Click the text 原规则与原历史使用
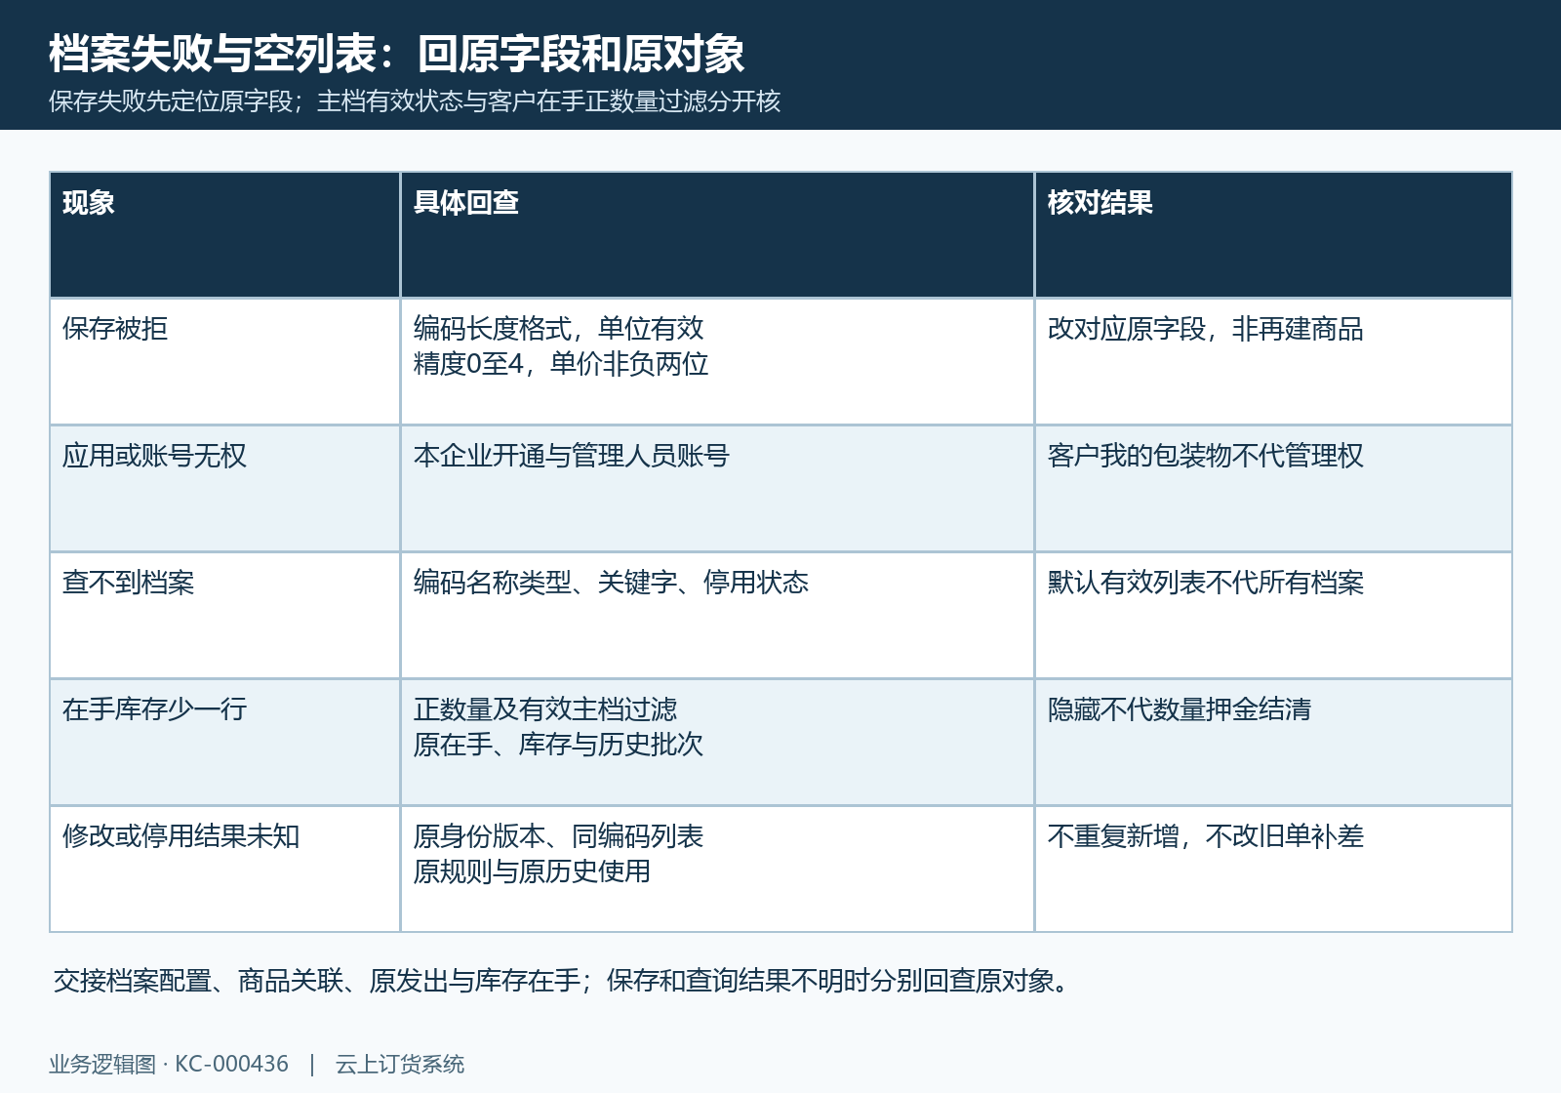 532,871
